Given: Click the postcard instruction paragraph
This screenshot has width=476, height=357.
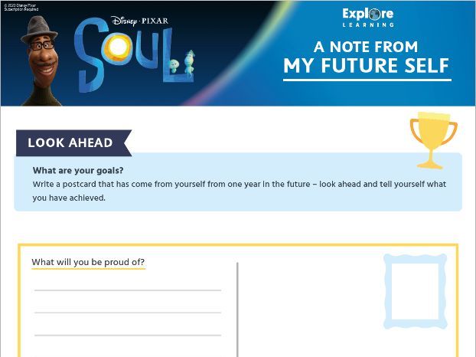Looking at the screenshot, I should tap(240, 191).
